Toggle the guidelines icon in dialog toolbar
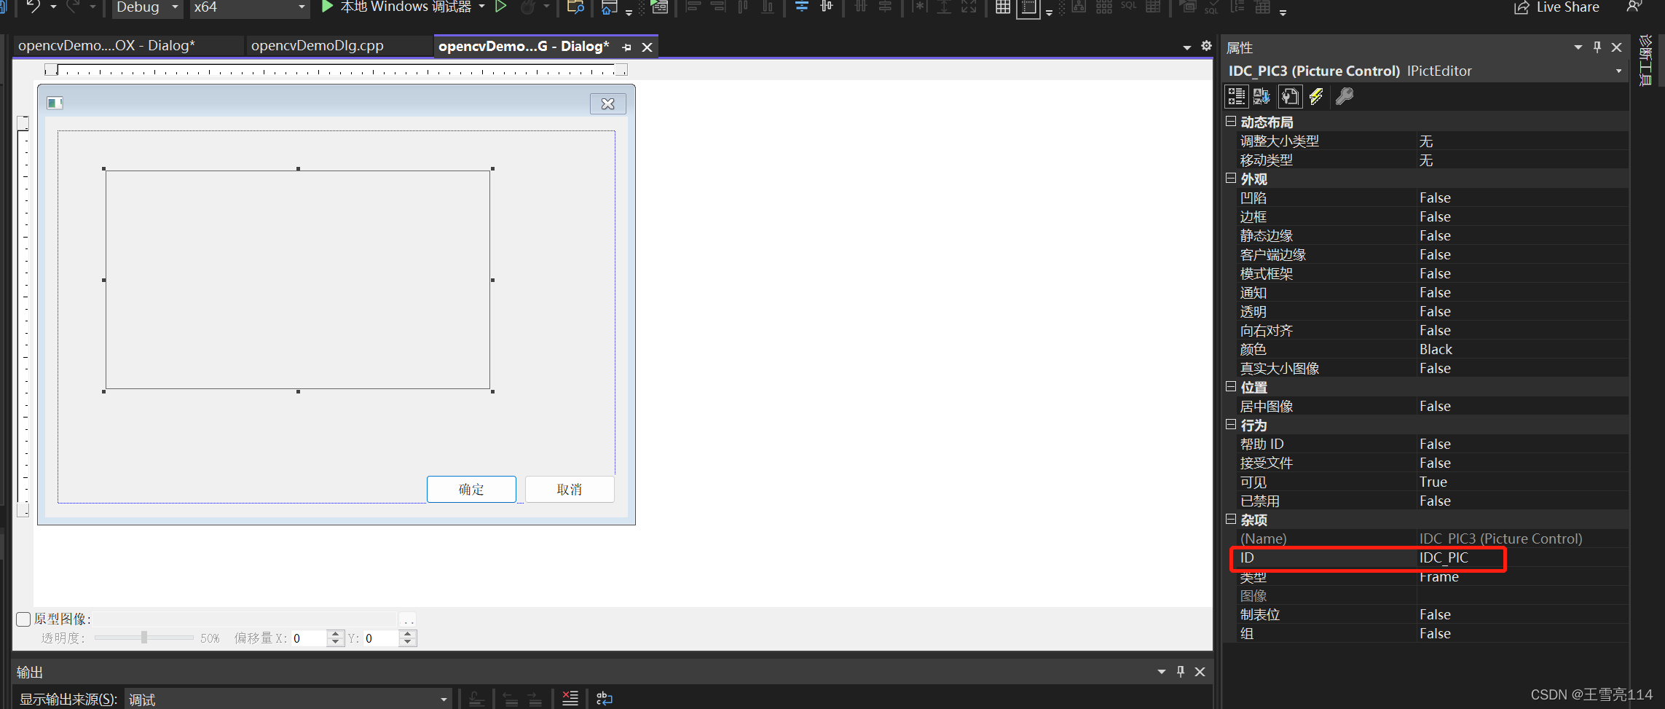The width and height of the screenshot is (1665, 709). 1028,8
